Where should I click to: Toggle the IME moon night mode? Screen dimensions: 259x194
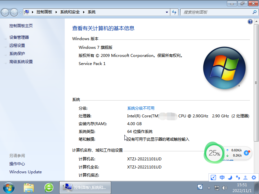pos(230,178)
